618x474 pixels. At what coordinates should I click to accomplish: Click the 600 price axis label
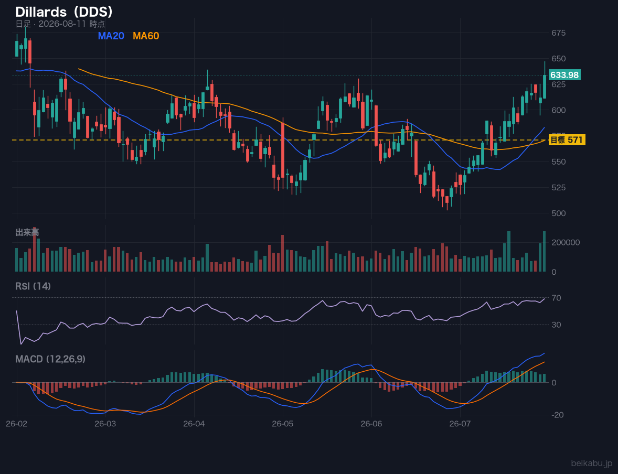558,110
